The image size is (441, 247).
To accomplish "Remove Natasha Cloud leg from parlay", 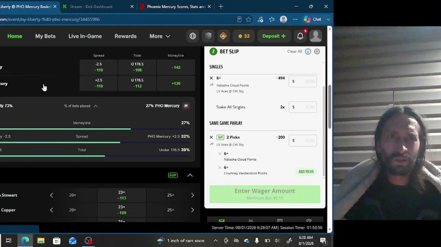I will 220,154.
